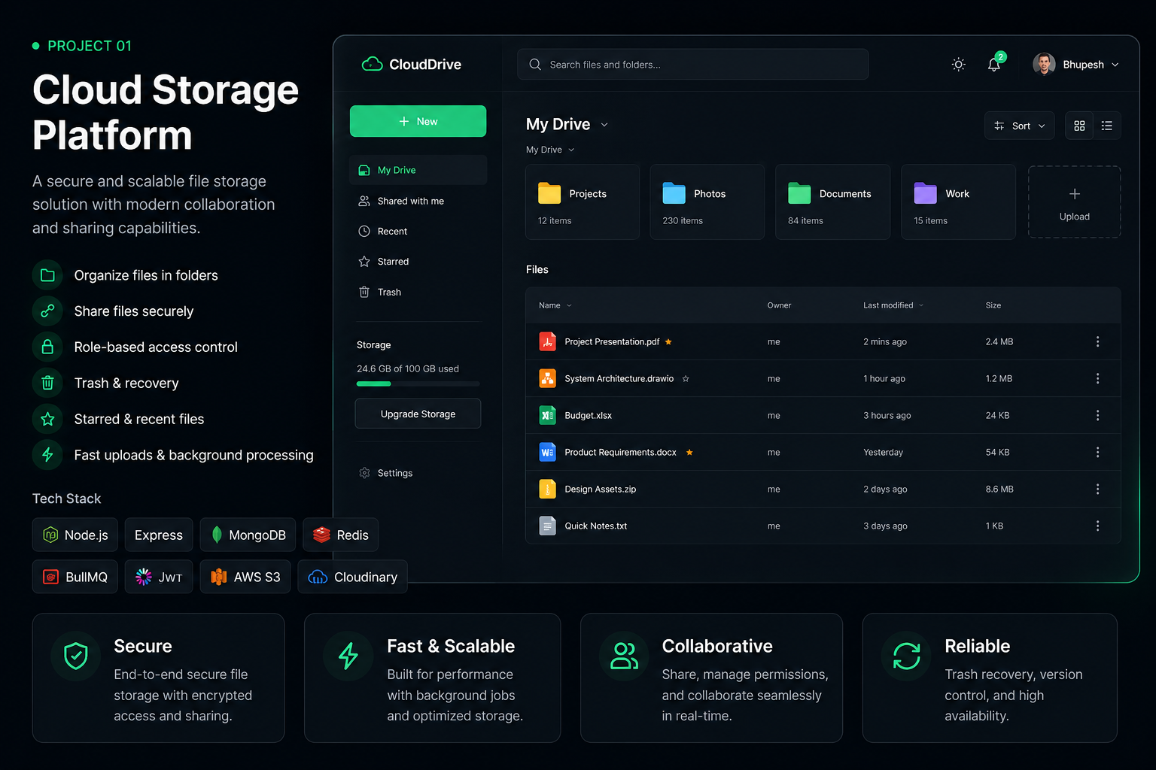The image size is (1156, 770).
Task: Expand the My Drive title dropdown arrow
Action: coord(604,125)
